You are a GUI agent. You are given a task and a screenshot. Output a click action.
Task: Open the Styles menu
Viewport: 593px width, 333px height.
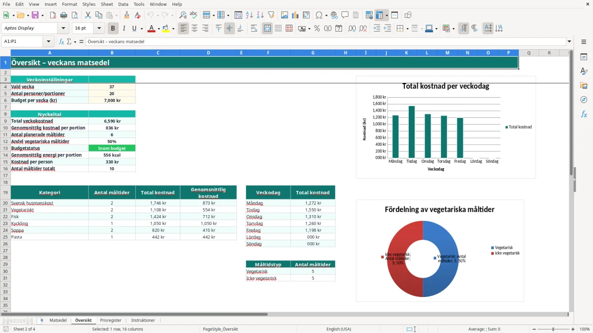pyautogui.click(x=89, y=4)
